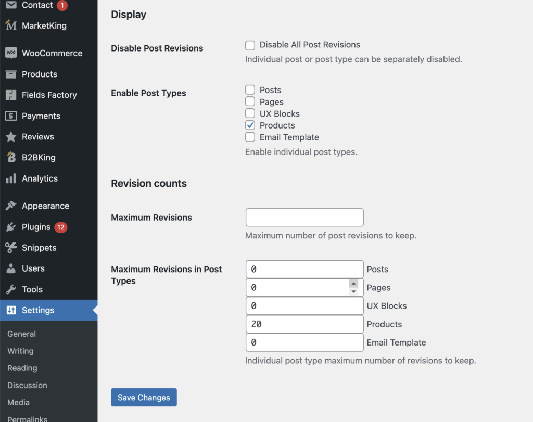Open Fields Factory menu item
The image size is (533, 422).
[48, 95]
